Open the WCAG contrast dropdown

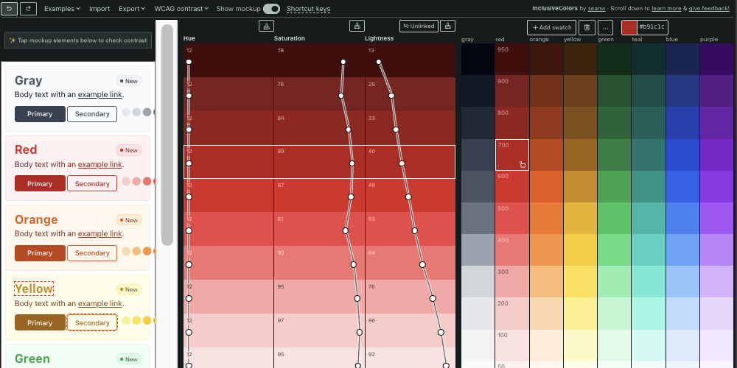click(181, 8)
